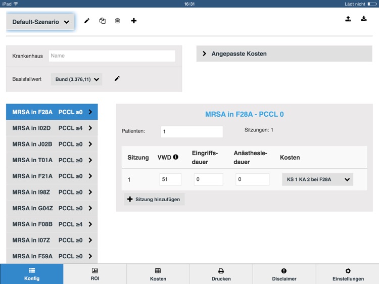Open the Einstellungen tab

(x=348, y=274)
